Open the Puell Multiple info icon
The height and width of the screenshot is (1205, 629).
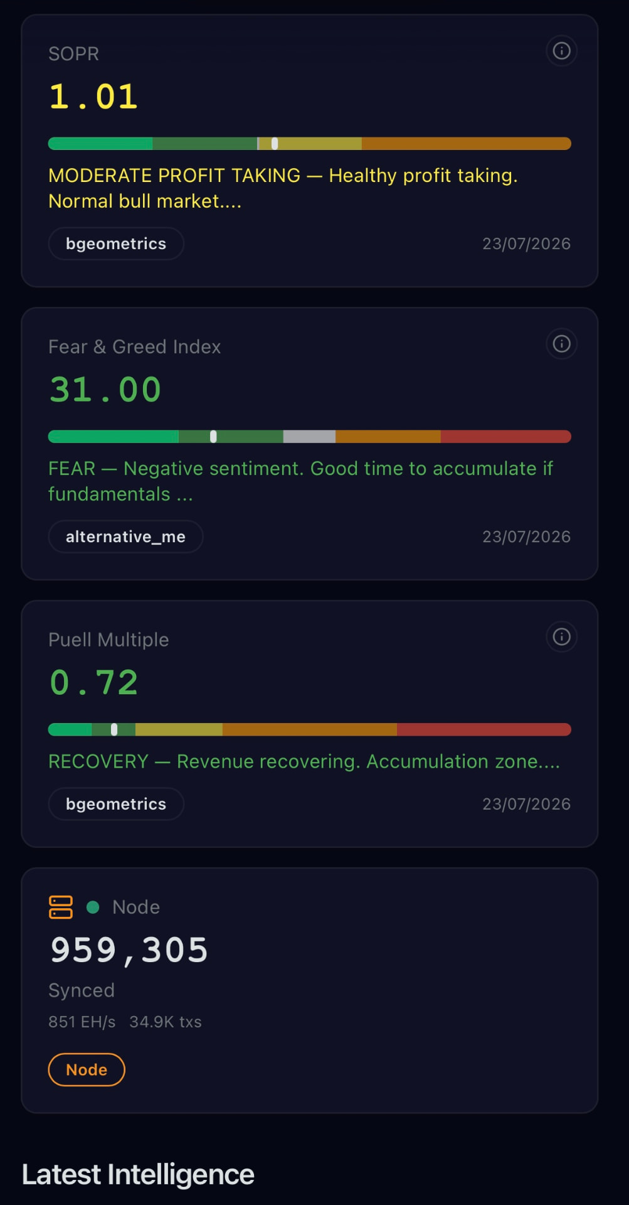coord(561,637)
